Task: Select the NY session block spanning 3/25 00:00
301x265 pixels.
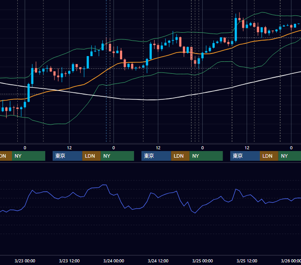Action: 206,156
